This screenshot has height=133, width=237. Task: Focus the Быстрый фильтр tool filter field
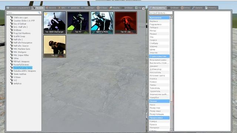[x=160, y=13]
